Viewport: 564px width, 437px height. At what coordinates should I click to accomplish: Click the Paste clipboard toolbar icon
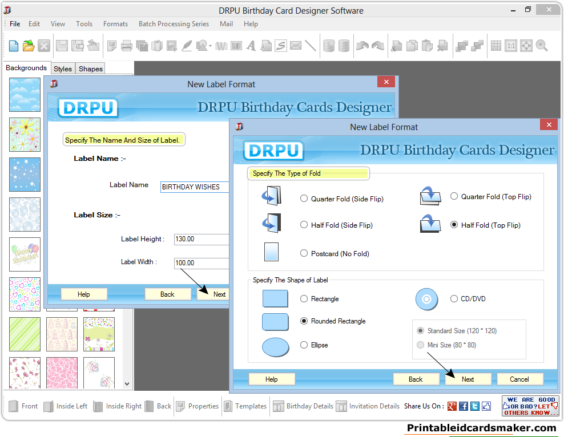427,46
